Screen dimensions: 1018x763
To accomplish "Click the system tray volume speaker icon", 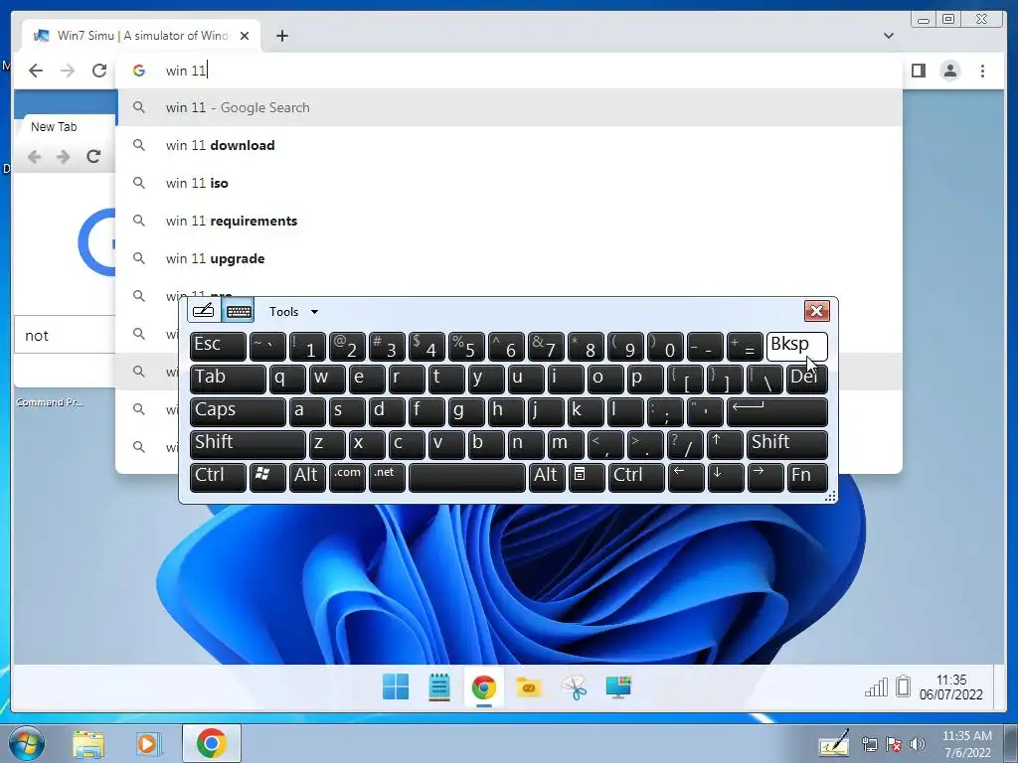I will 918,744.
